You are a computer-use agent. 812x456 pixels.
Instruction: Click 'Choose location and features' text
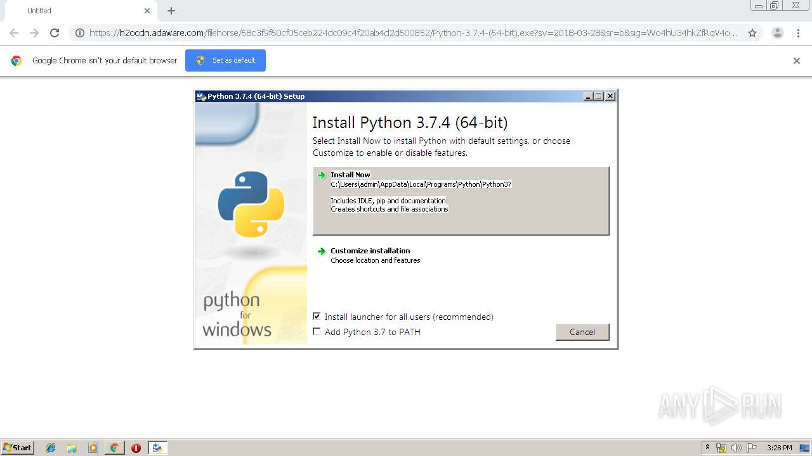pos(376,260)
